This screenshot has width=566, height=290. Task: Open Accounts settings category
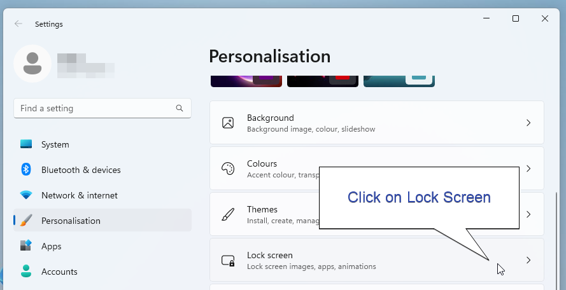pos(103,272)
